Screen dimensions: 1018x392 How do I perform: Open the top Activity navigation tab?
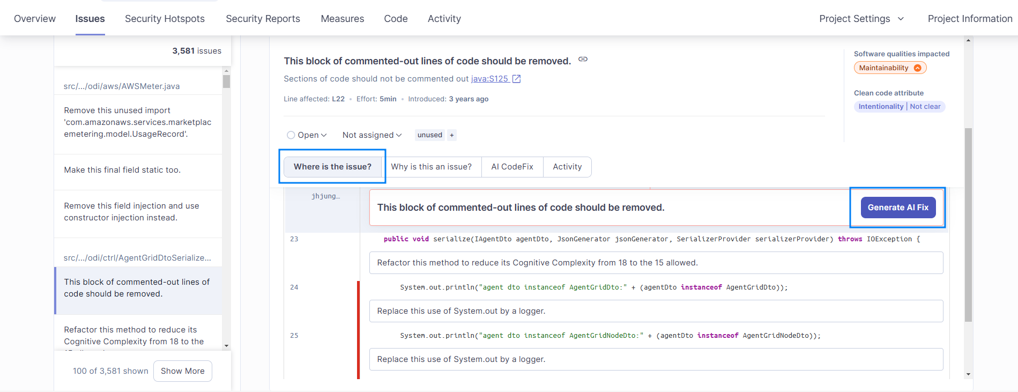(444, 19)
